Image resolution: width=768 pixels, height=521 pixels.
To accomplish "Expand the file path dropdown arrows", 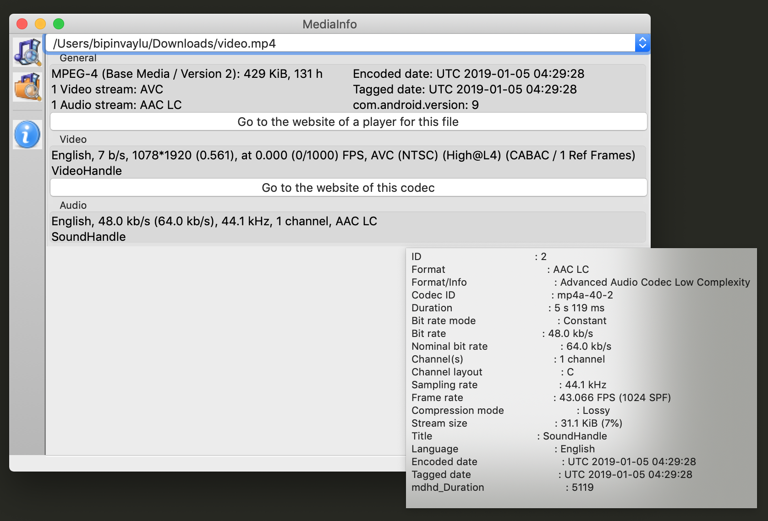I will [x=642, y=43].
